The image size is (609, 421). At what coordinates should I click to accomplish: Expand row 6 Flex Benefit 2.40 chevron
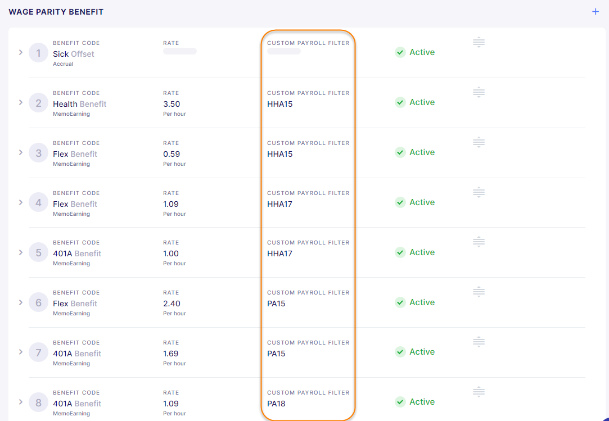[x=21, y=302]
